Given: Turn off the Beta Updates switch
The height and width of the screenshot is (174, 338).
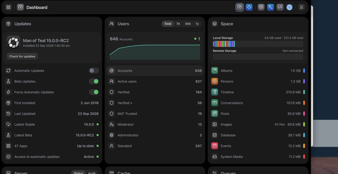Looking at the screenshot, I should [94, 81].
